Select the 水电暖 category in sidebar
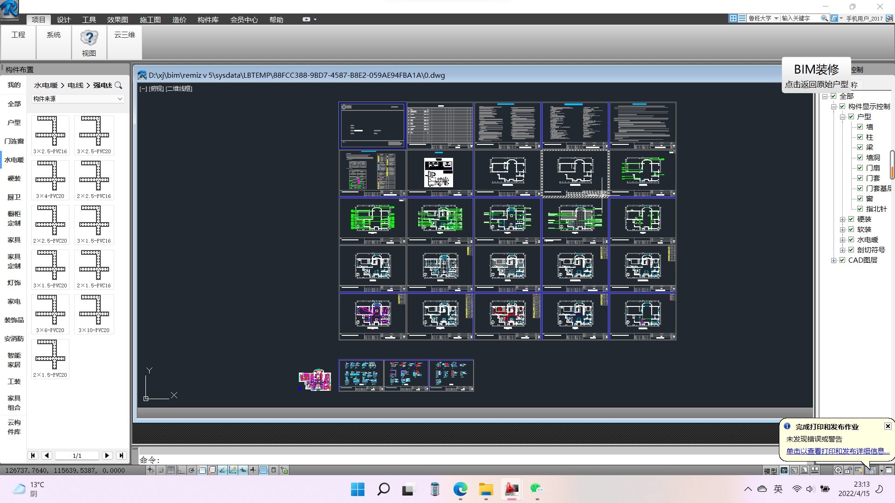Image resolution: width=895 pixels, height=503 pixels. (14, 160)
